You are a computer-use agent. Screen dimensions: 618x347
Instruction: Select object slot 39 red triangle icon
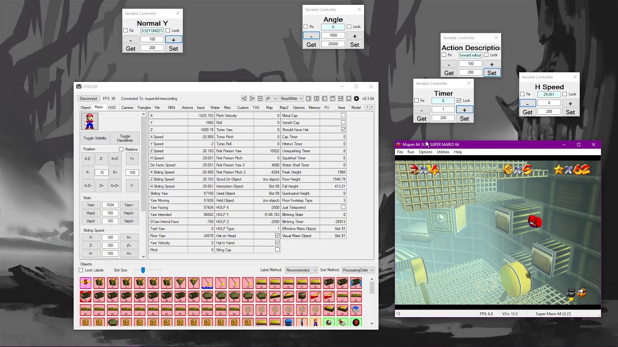coord(315,296)
